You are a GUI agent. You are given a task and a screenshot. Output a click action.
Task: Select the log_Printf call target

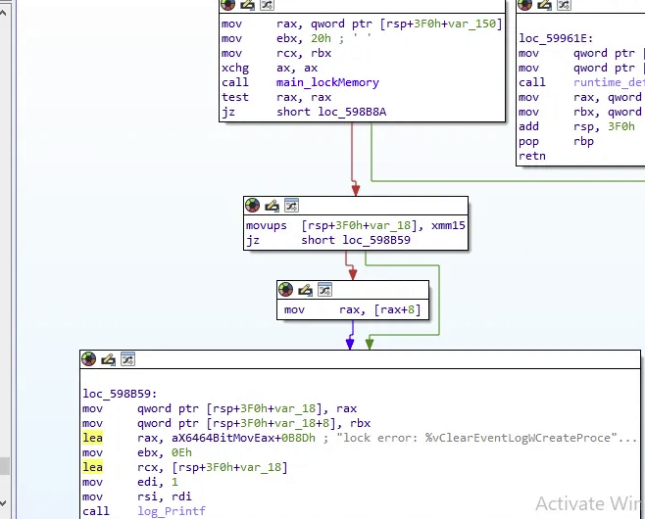(x=172, y=511)
